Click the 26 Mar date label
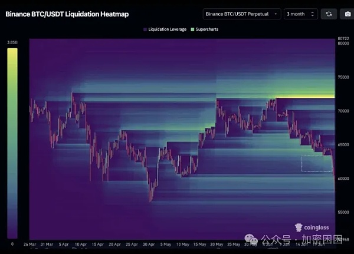 30,245
